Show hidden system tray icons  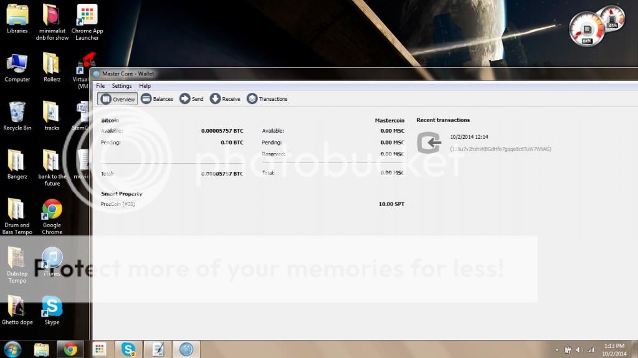coord(556,350)
